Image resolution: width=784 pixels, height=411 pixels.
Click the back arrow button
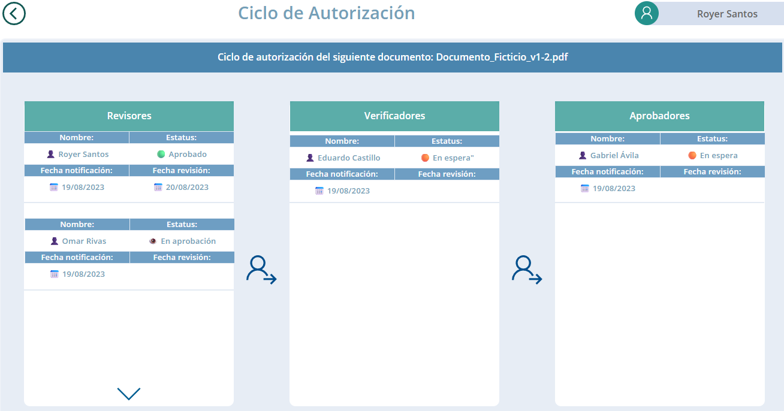point(14,13)
